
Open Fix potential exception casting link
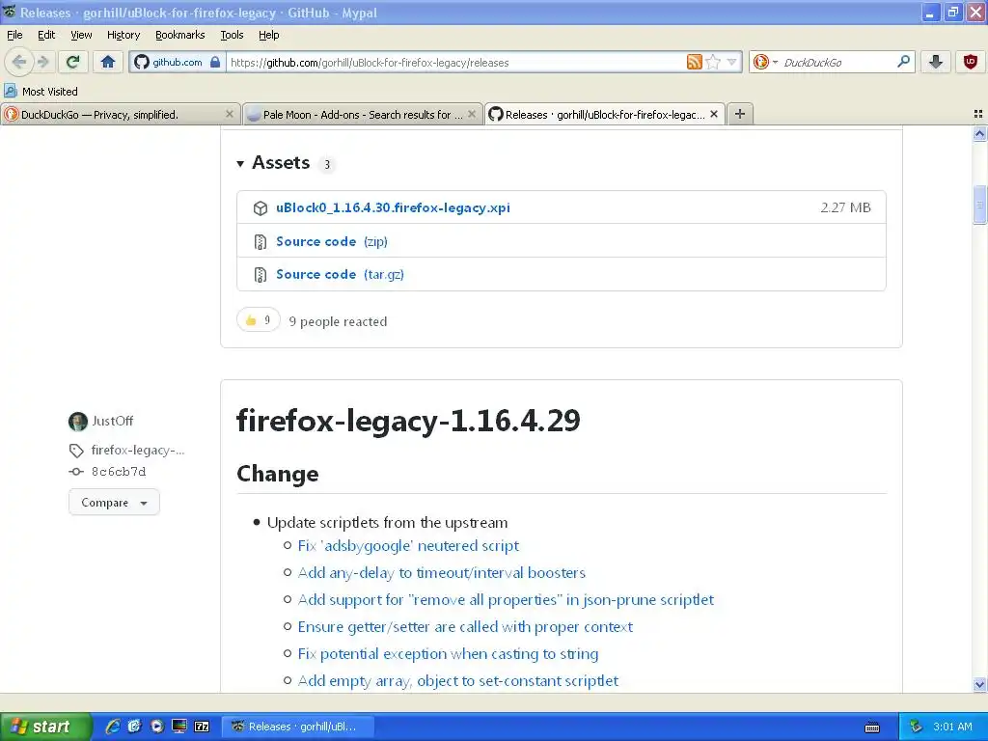448,654
